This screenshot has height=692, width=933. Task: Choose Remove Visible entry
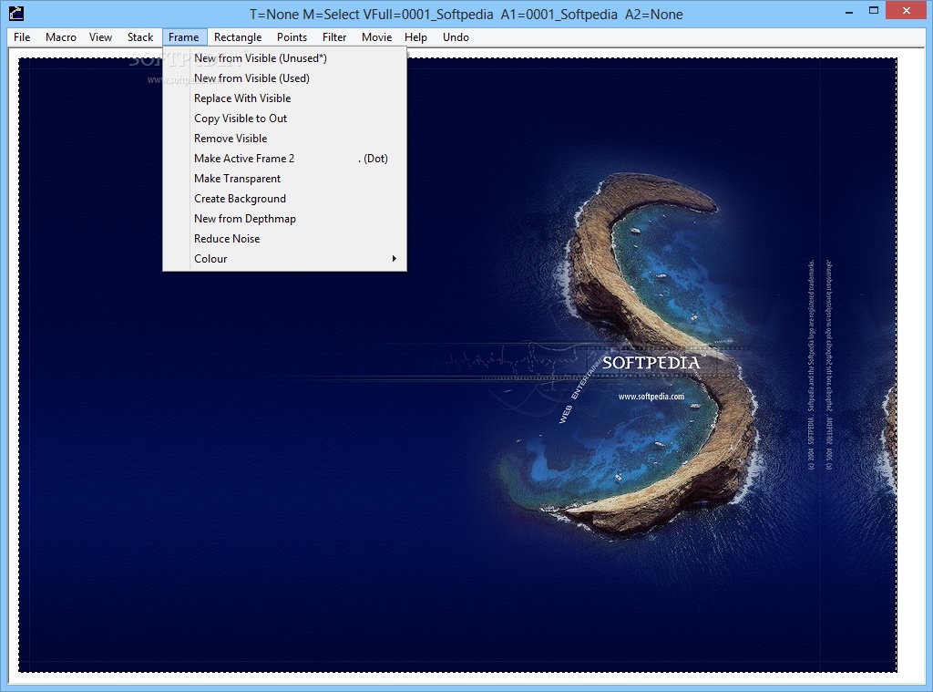[284, 139]
